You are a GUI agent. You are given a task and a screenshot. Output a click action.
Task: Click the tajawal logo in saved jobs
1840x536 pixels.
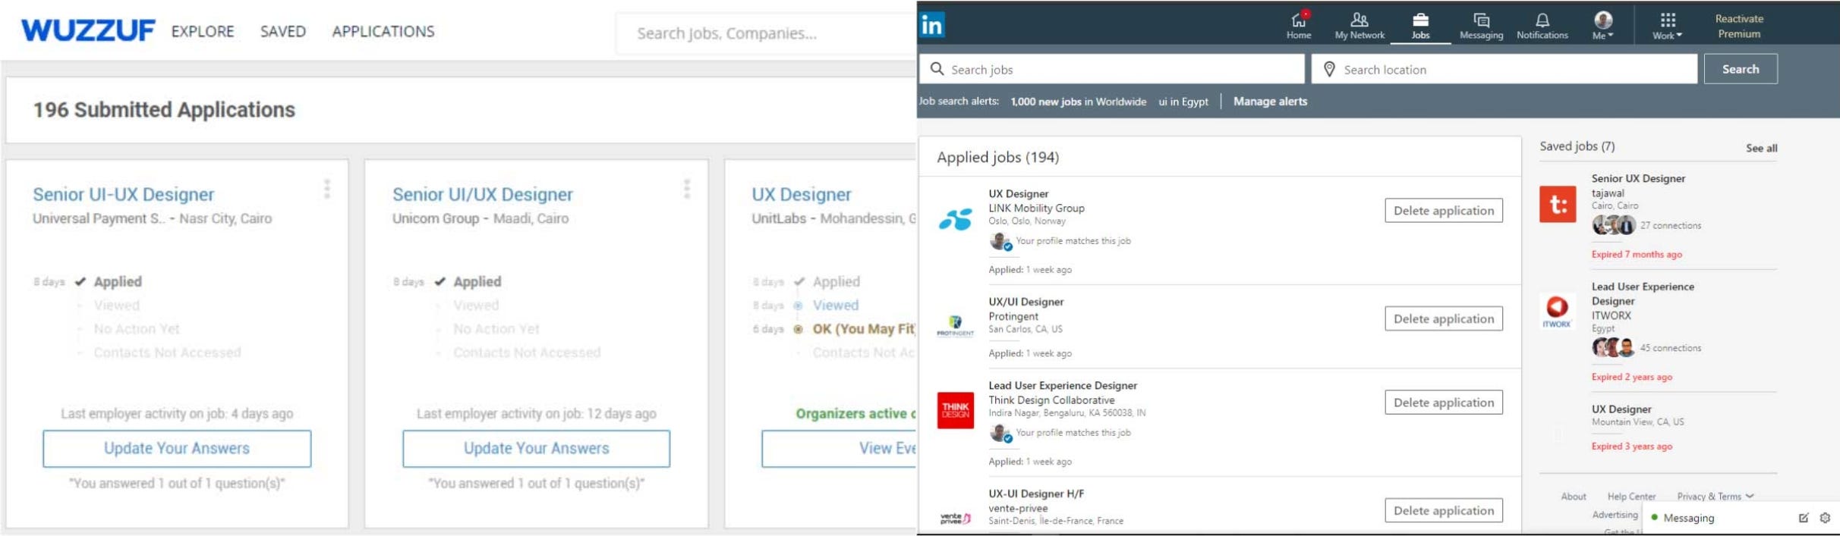click(x=1557, y=204)
